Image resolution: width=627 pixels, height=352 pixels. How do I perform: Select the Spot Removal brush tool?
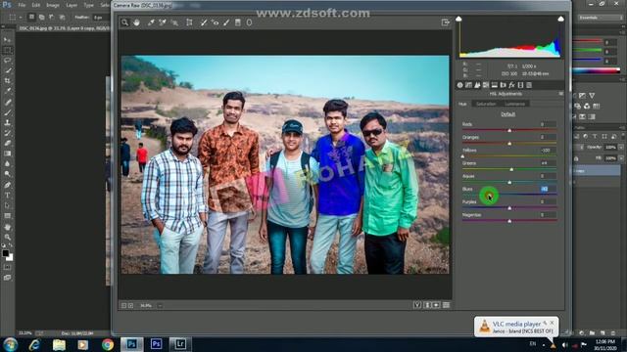click(204, 22)
